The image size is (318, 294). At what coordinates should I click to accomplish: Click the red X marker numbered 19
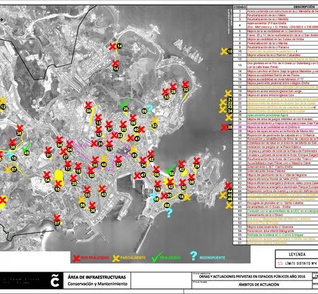pos(158,184)
